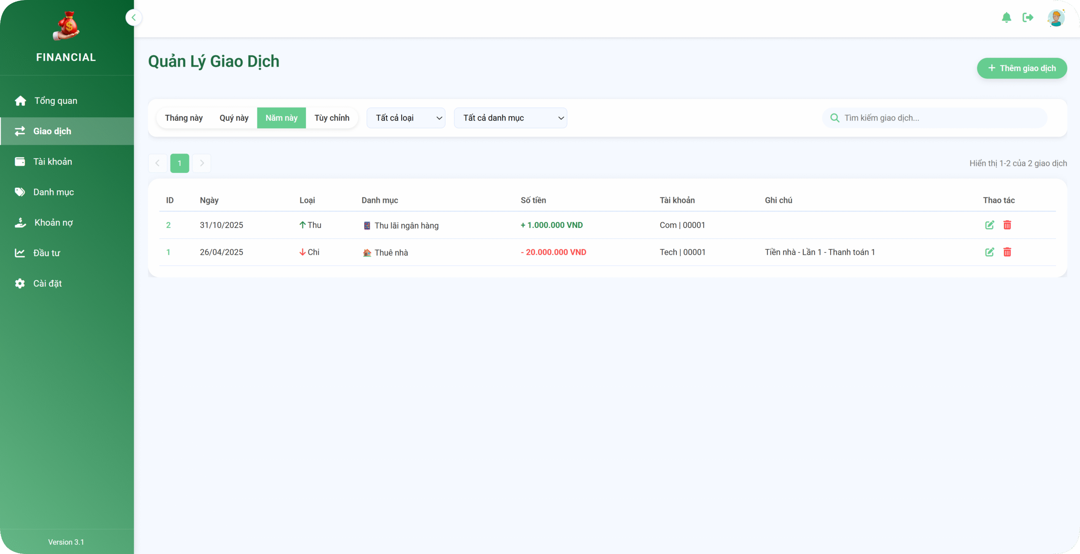Image resolution: width=1080 pixels, height=554 pixels.
Task: Open Cài đặt settings
Action: [x=48, y=283]
